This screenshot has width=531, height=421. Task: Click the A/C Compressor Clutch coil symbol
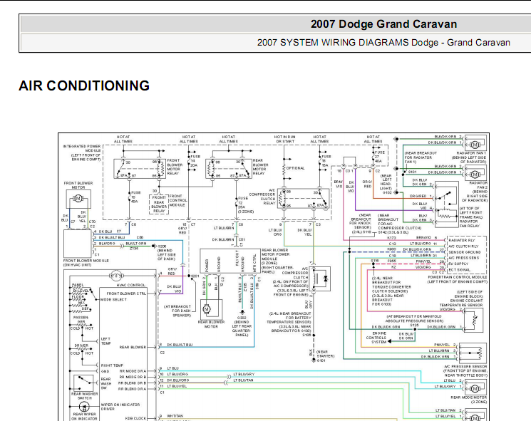[320, 279]
